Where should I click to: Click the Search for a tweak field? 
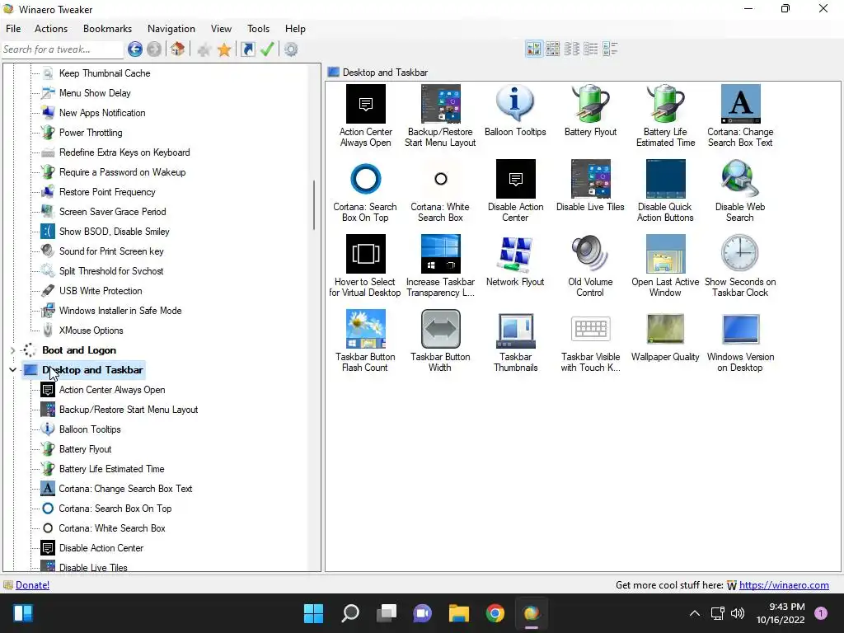[x=62, y=49]
